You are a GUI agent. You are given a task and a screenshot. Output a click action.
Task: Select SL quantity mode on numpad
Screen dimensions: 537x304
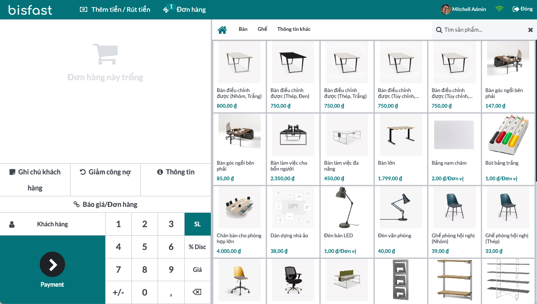pos(197,224)
